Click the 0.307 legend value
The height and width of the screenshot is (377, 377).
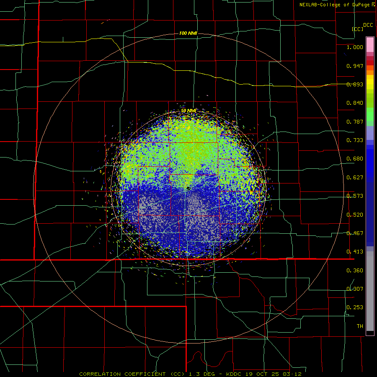[x=355, y=289]
